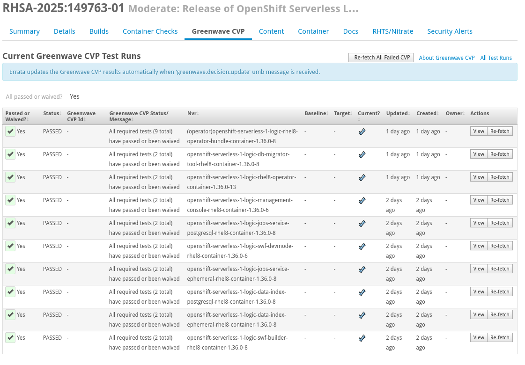The image size is (525, 365).
Task: Go to the RHTS/Nitrate tab
Action: pos(392,31)
